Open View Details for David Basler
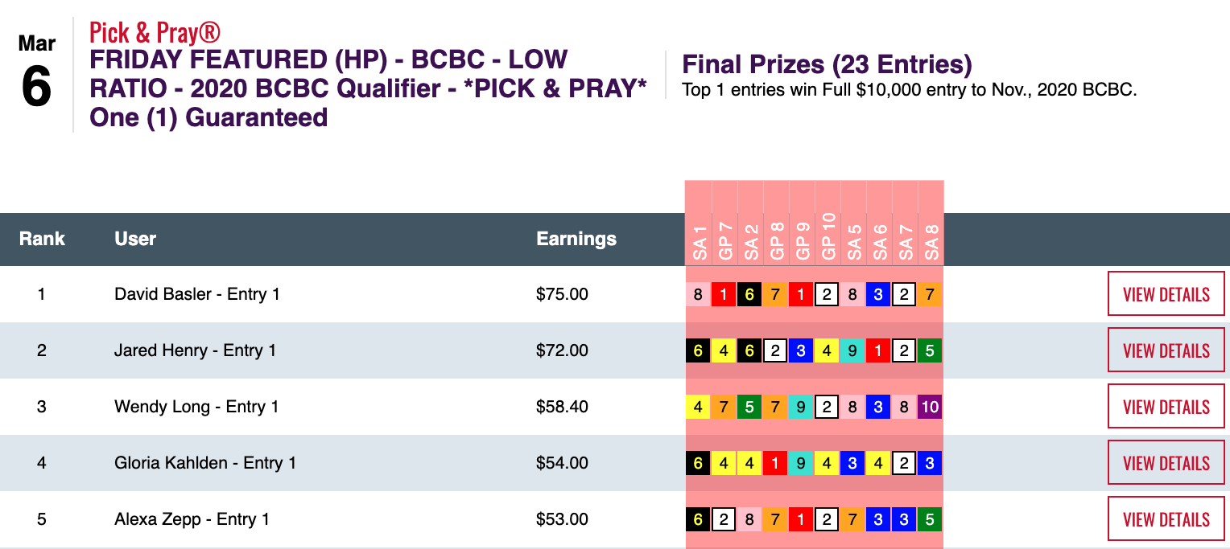 1166,294
